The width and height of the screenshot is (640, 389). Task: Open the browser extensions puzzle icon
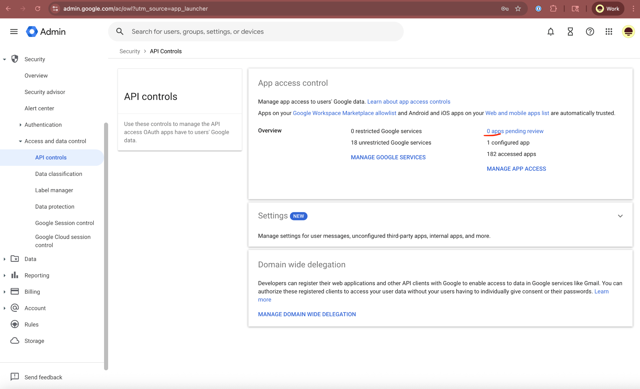(553, 8)
